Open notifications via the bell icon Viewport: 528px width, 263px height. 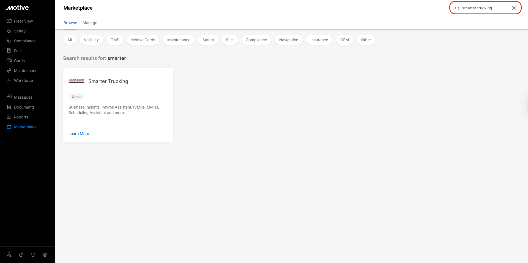(x=33, y=255)
